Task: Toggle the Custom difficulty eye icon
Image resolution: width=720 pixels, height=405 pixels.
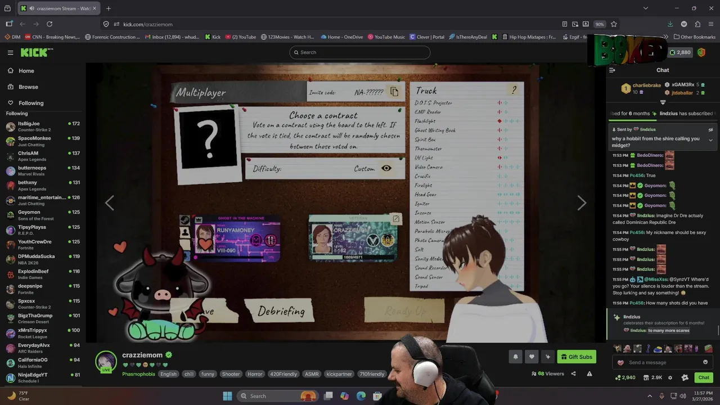Action: pyautogui.click(x=386, y=168)
